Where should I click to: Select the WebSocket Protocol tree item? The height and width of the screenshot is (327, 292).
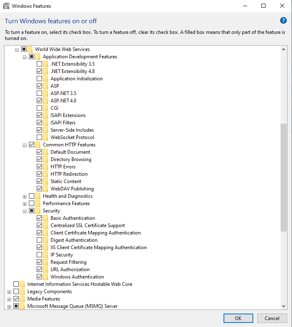(x=72, y=137)
